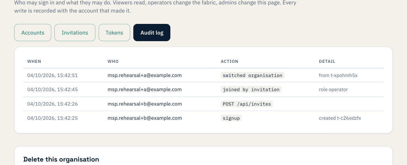Click the Audit log tab
Viewport: 407px width, 165px height.
152,33
